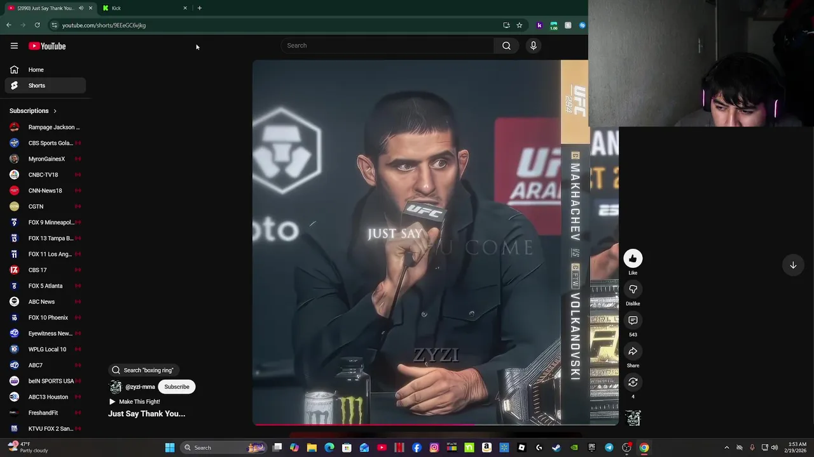
Task: Open ABC News channel
Action: point(45,301)
